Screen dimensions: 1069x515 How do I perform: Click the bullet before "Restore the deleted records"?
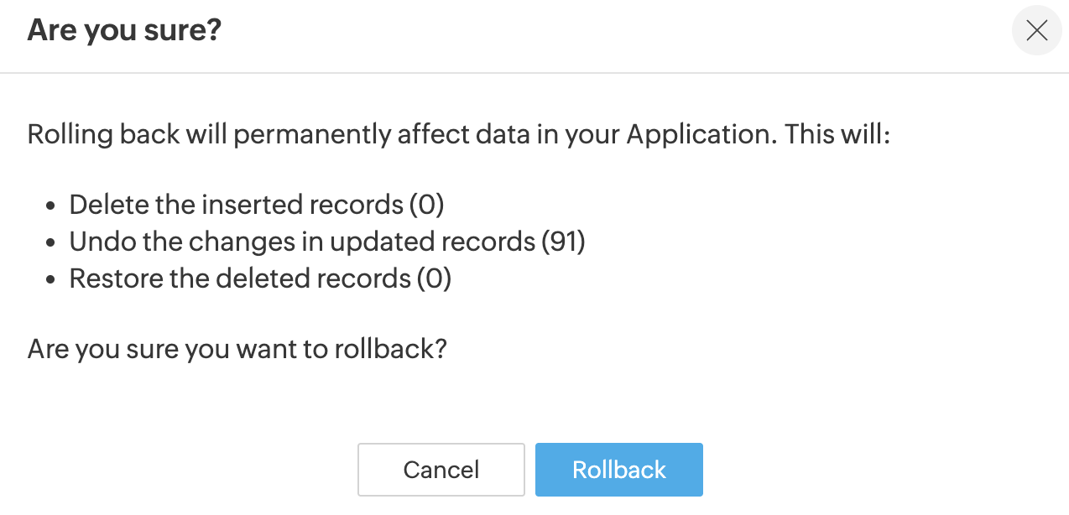coord(52,279)
